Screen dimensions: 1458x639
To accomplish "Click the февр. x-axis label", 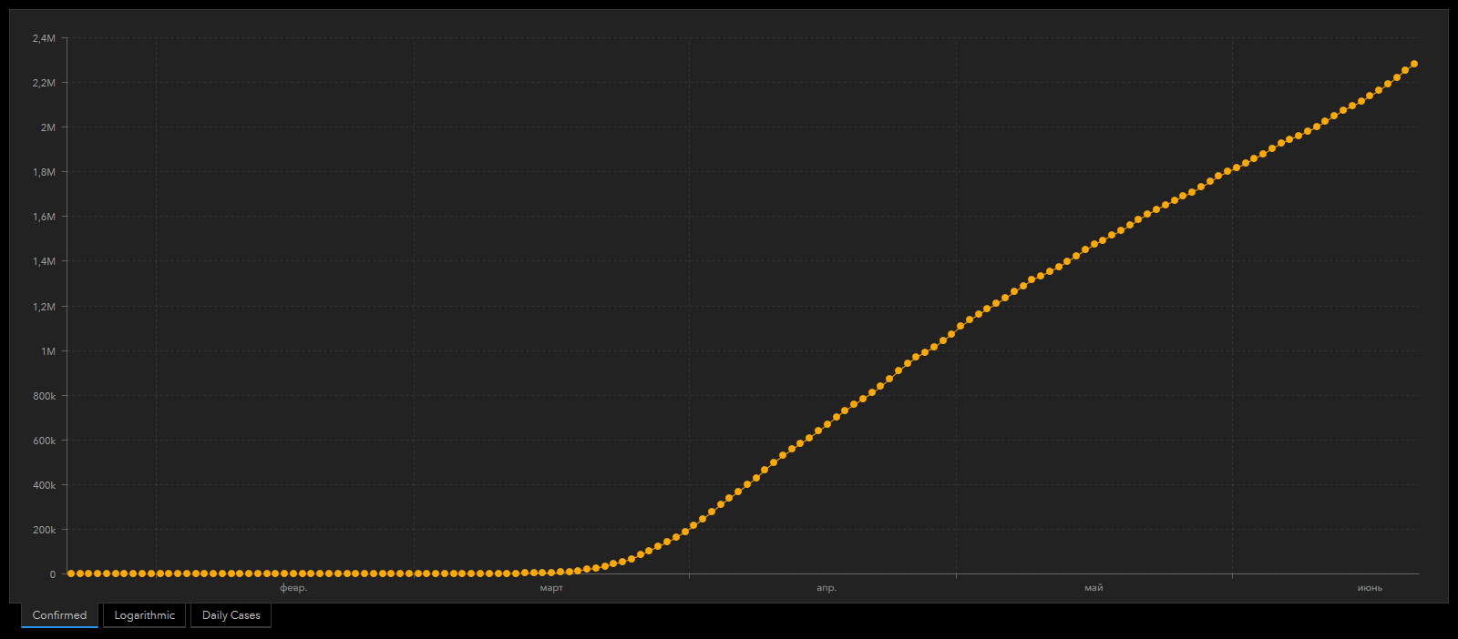I will click(x=293, y=588).
